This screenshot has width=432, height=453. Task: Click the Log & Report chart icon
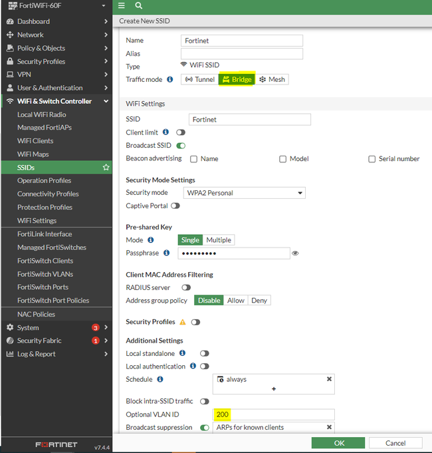click(10, 354)
